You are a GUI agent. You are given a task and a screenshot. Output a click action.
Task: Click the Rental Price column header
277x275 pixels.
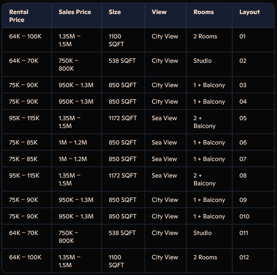tap(19, 16)
